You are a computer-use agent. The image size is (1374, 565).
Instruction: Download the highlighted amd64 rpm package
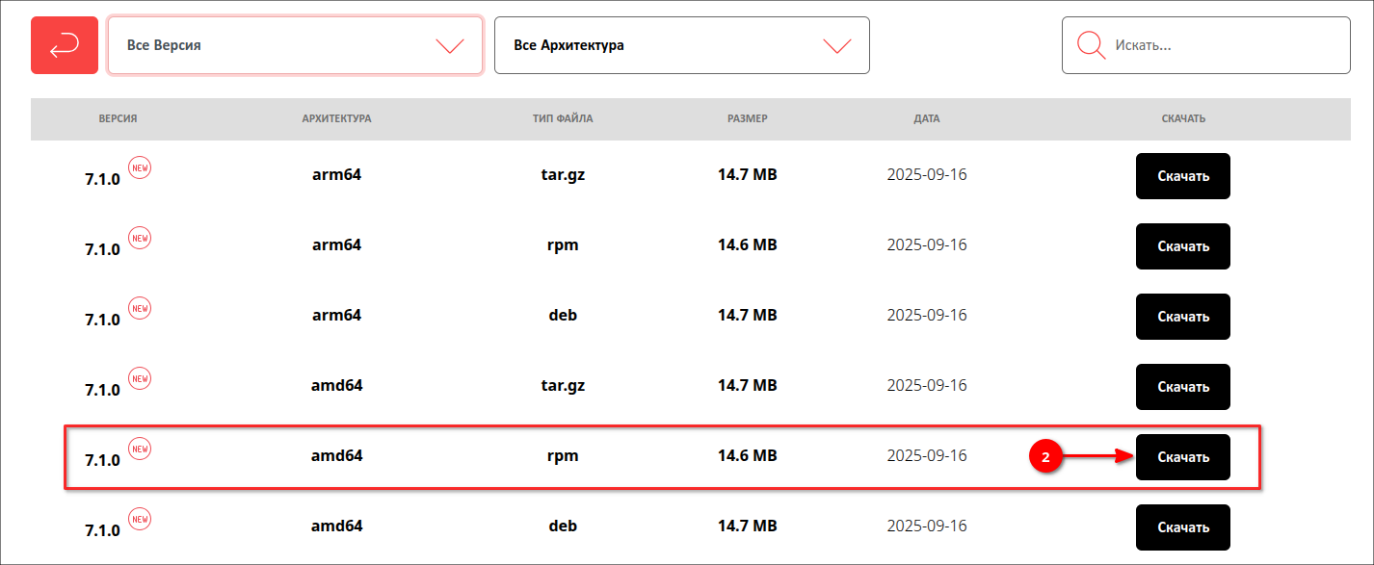tap(1182, 457)
